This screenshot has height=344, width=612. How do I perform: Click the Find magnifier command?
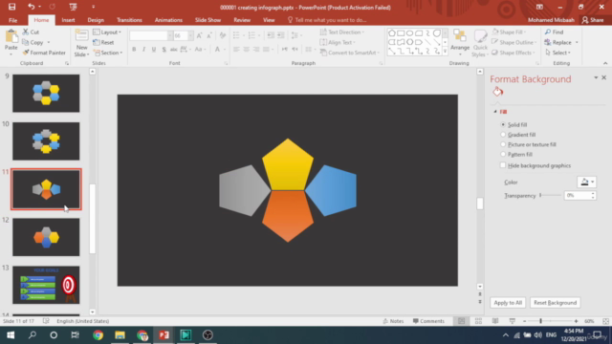[x=555, y=32]
